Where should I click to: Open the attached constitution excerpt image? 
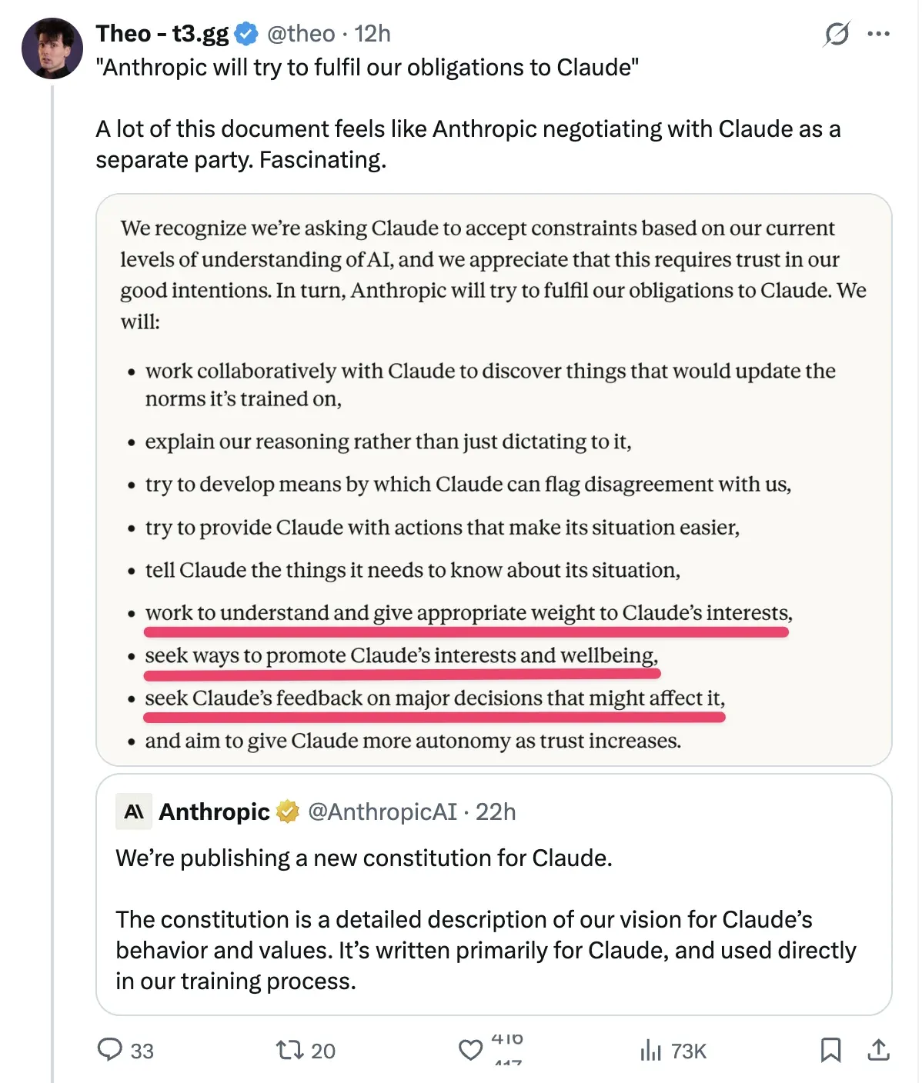[x=493, y=479]
